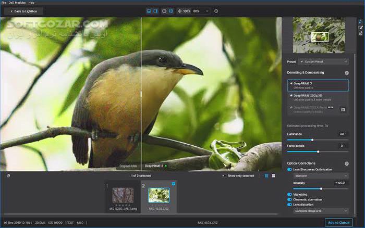Viewport: 365px width, 228px height.
Task: Click the info circle icon in toolbar
Action: point(216,11)
